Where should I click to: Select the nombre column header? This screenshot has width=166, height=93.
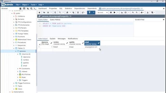(x=61, y=43)
